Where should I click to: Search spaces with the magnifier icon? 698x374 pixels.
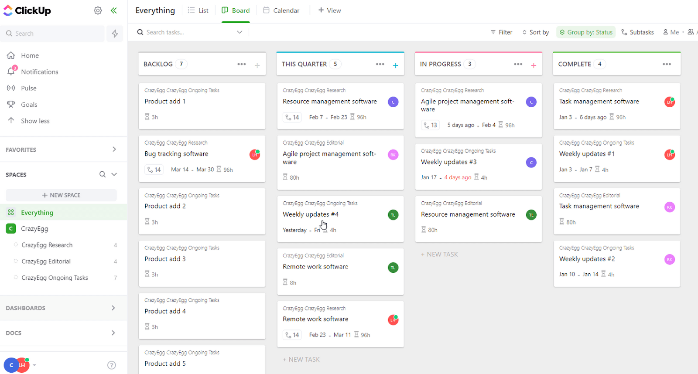pyautogui.click(x=103, y=174)
